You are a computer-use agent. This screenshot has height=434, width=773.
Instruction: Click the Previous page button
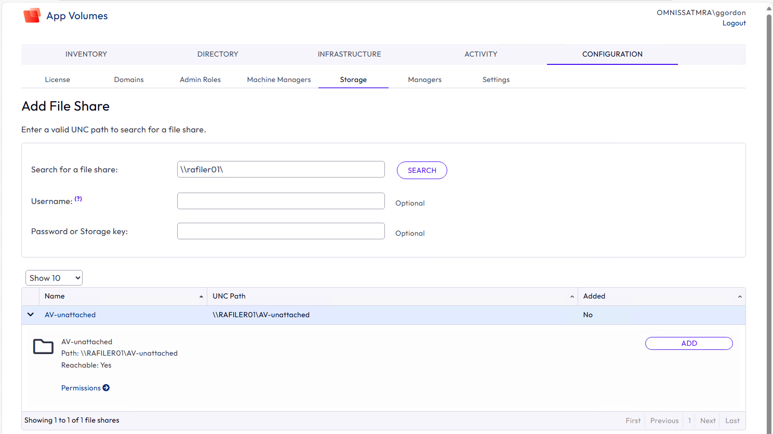pyautogui.click(x=664, y=421)
